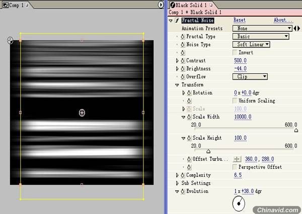
Task: Open the Comp 1 panel flyout menu arrow
Action: [x=161, y=5]
